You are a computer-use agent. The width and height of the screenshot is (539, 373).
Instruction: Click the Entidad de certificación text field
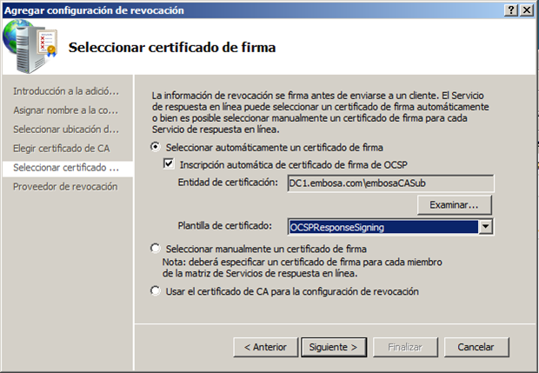tap(390, 183)
